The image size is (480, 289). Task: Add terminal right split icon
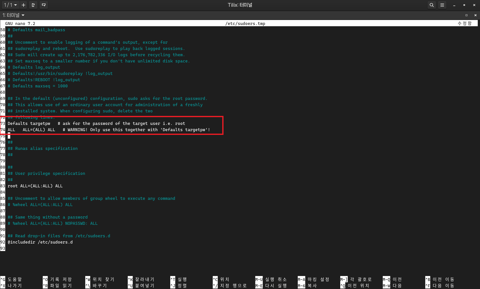click(x=33, y=5)
